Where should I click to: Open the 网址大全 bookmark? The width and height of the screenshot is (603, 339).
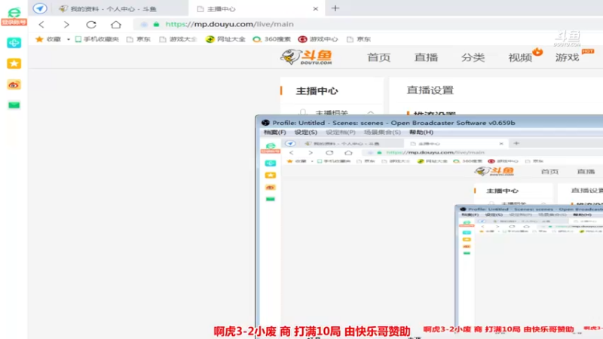[x=225, y=39]
